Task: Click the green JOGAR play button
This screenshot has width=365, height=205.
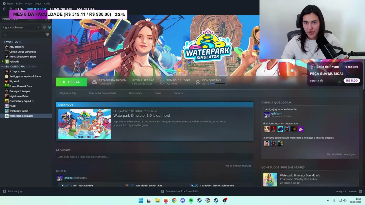Action: click(71, 82)
